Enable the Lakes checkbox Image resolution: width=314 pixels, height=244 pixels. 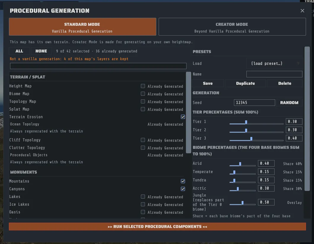(x=143, y=197)
